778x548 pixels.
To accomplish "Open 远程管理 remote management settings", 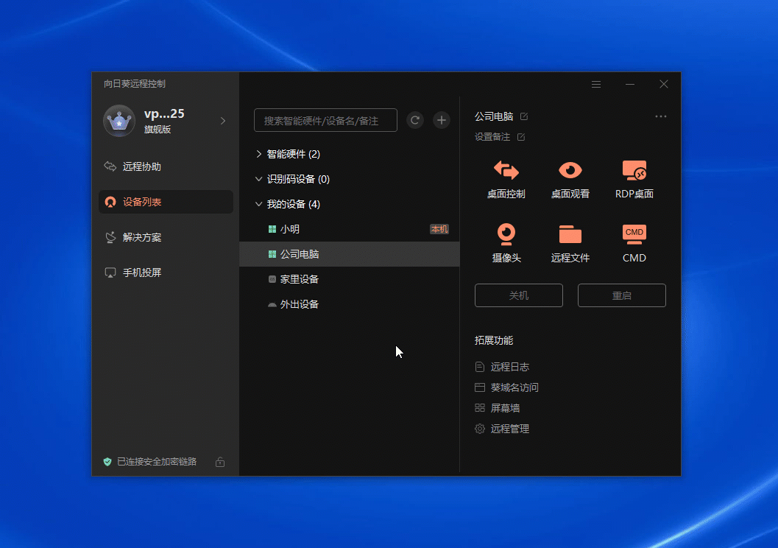I will 511,428.
